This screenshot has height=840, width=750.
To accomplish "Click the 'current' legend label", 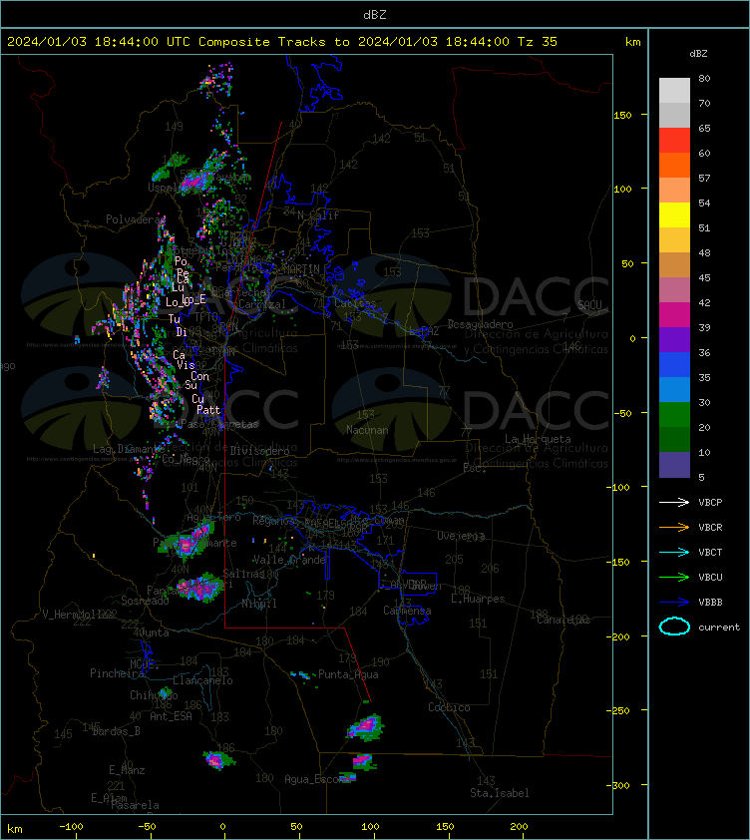I will coord(719,628).
